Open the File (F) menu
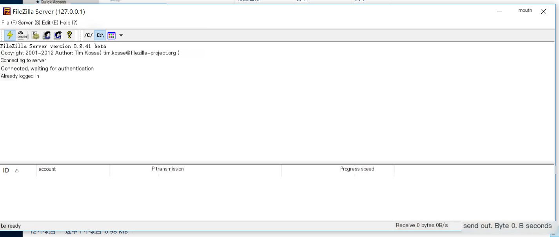 [x=9, y=23]
